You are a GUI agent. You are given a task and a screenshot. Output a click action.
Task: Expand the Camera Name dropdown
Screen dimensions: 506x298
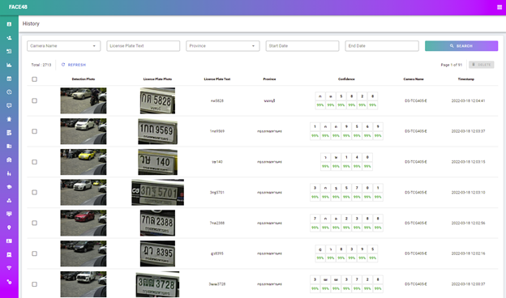pos(63,45)
